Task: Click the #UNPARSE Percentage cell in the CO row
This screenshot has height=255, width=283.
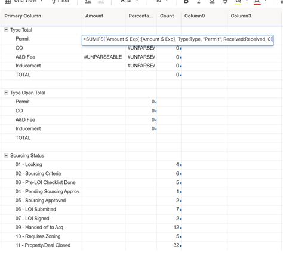Action: [141, 48]
